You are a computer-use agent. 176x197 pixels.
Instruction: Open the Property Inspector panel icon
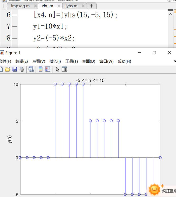click(64, 69)
